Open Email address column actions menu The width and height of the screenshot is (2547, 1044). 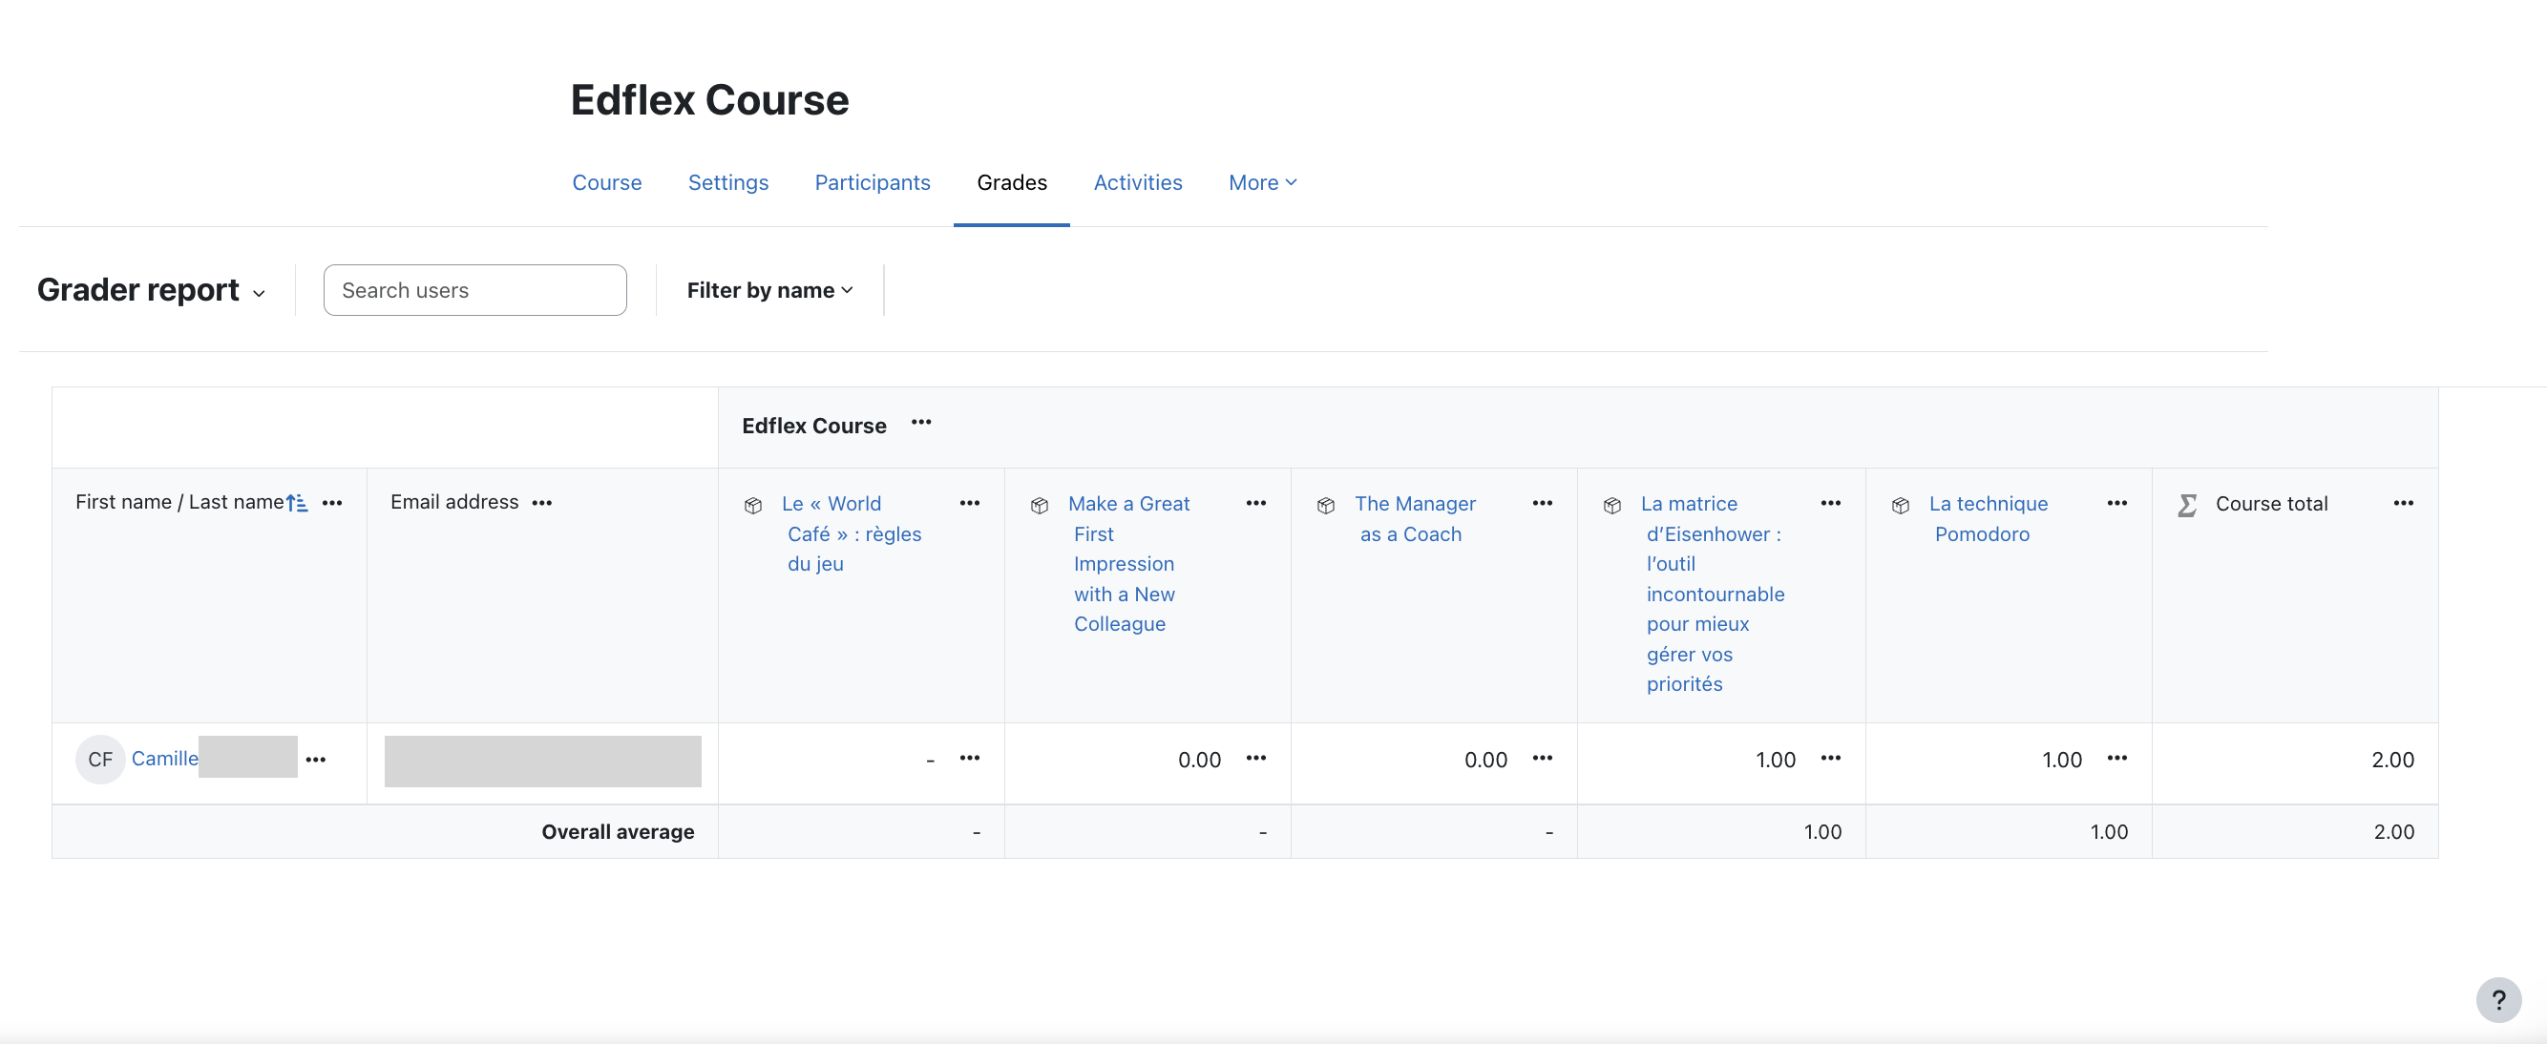pos(542,503)
